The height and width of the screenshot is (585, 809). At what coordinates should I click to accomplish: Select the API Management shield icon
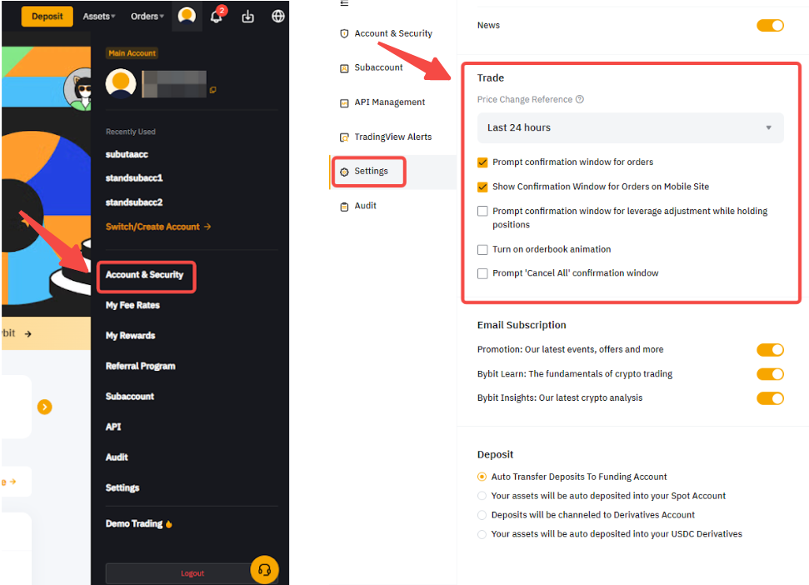coord(343,102)
